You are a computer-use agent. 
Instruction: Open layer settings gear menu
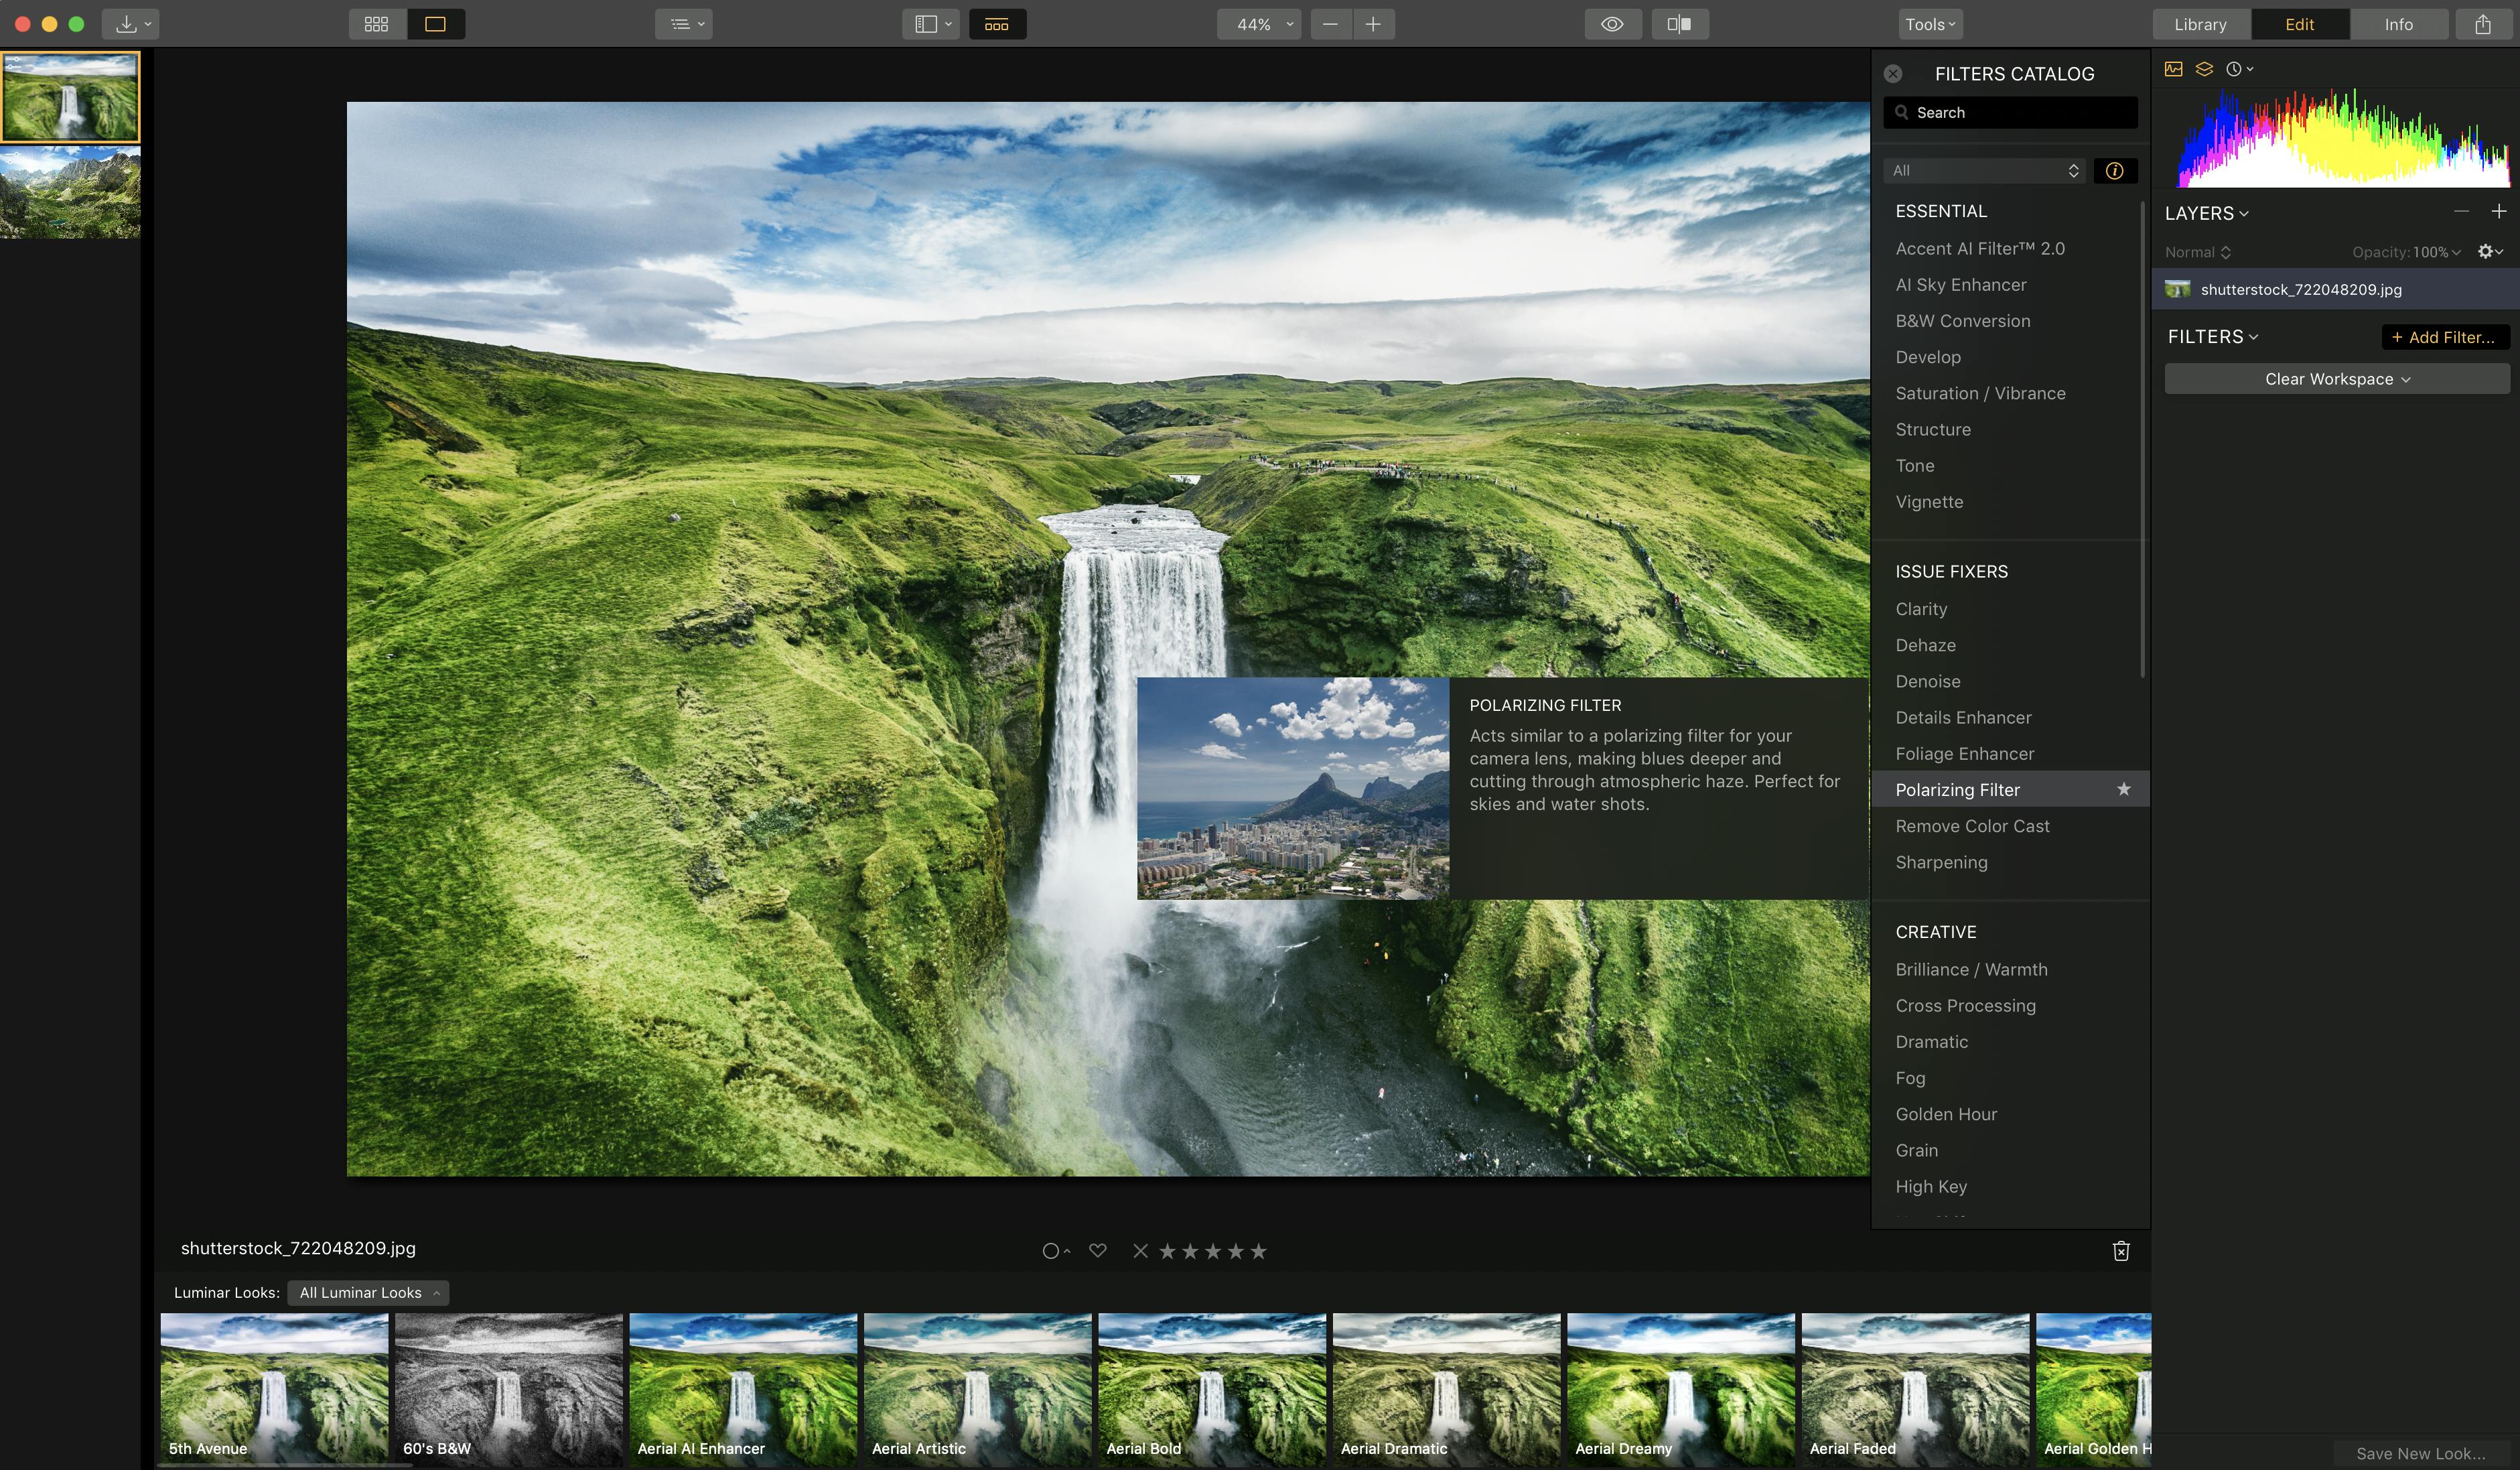point(2489,252)
